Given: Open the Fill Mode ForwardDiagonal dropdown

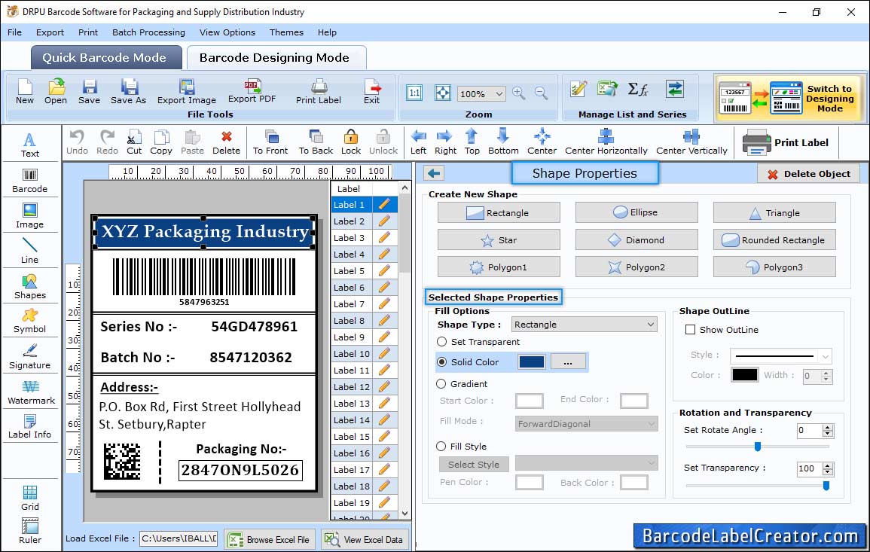Looking at the screenshot, I should [x=587, y=424].
